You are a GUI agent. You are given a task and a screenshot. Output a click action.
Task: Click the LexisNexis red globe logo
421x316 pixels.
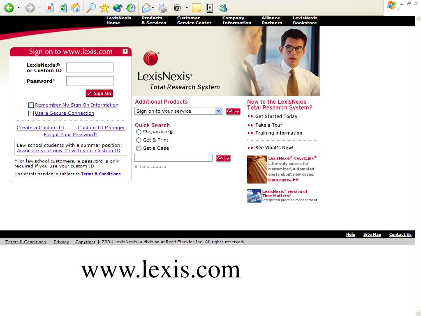point(151,58)
